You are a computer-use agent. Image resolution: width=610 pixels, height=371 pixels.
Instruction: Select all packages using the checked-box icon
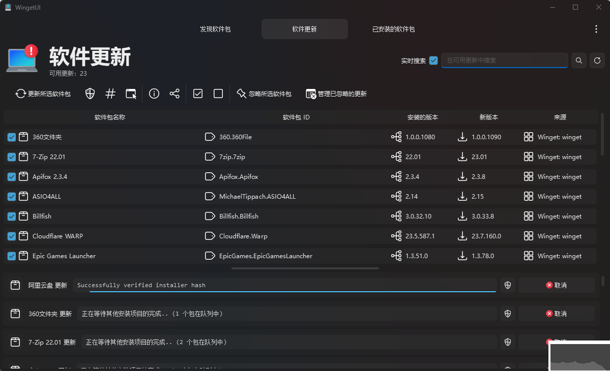(x=197, y=94)
